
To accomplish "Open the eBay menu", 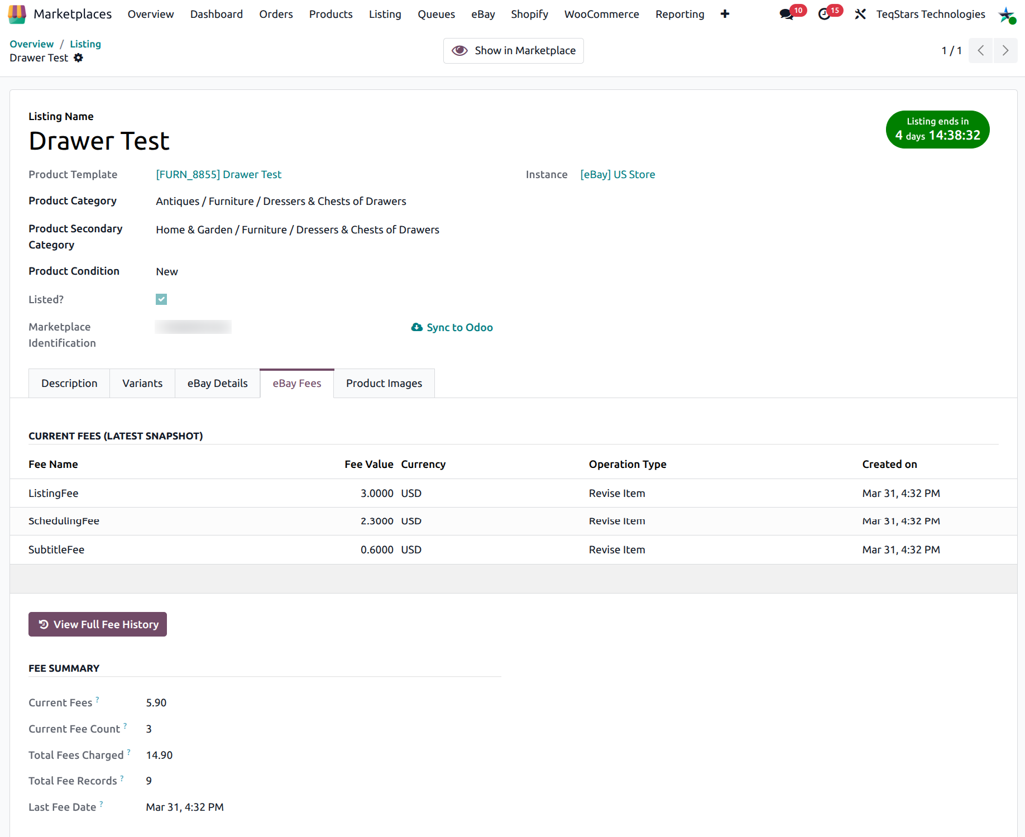I will tap(483, 14).
